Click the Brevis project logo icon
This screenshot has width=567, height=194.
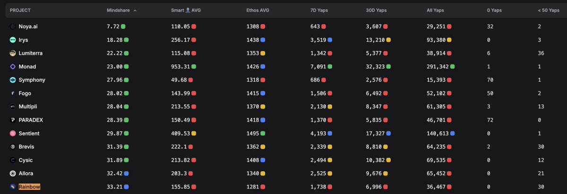point(13,147)
